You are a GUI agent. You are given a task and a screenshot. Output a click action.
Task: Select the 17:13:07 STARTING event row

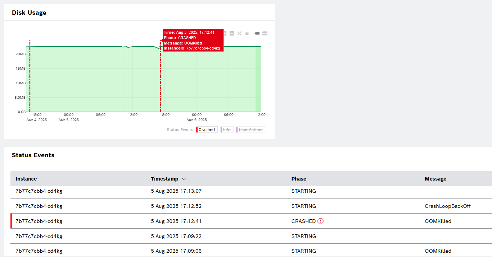pos(176,191)
